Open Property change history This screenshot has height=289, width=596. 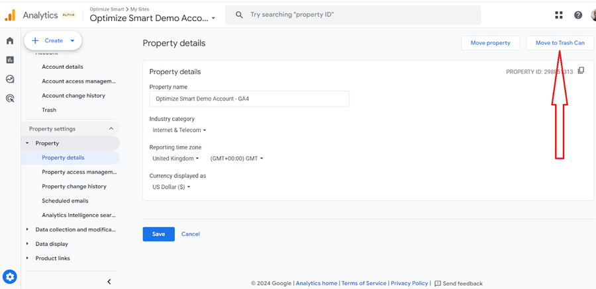[x=74, y=186]
